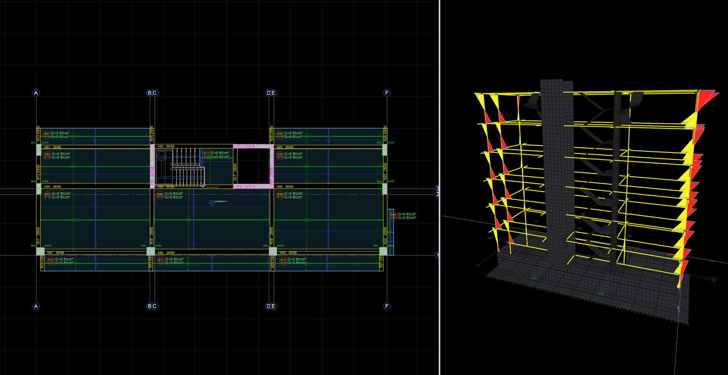Click axis bubble 3 at the right edge
728x375 pixels.
click(x=437, y=188)
